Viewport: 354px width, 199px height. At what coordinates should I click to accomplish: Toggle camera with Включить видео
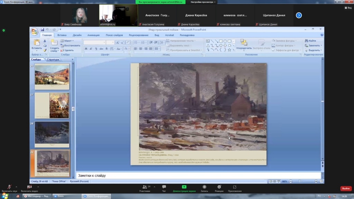point(29,187)
